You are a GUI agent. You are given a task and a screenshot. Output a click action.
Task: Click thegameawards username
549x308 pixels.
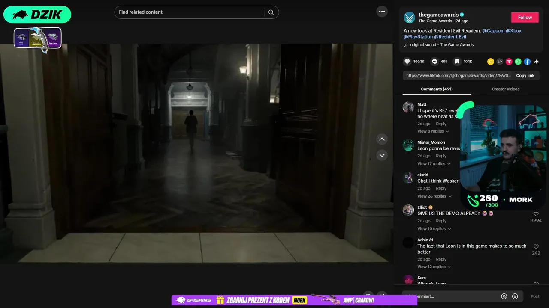[438, 15]
